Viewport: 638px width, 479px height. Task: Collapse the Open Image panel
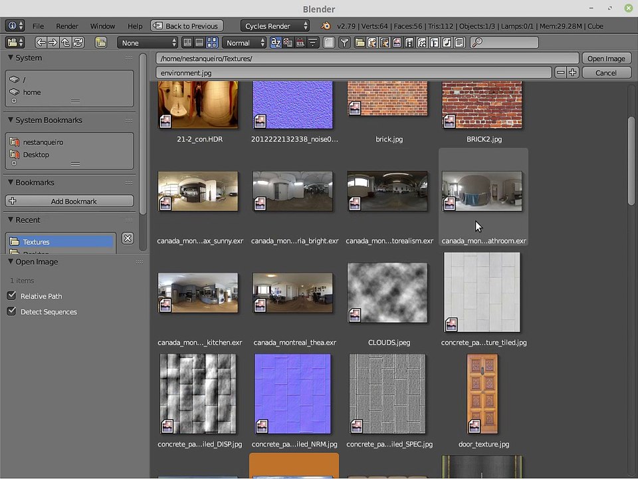[x=11, y=262]
